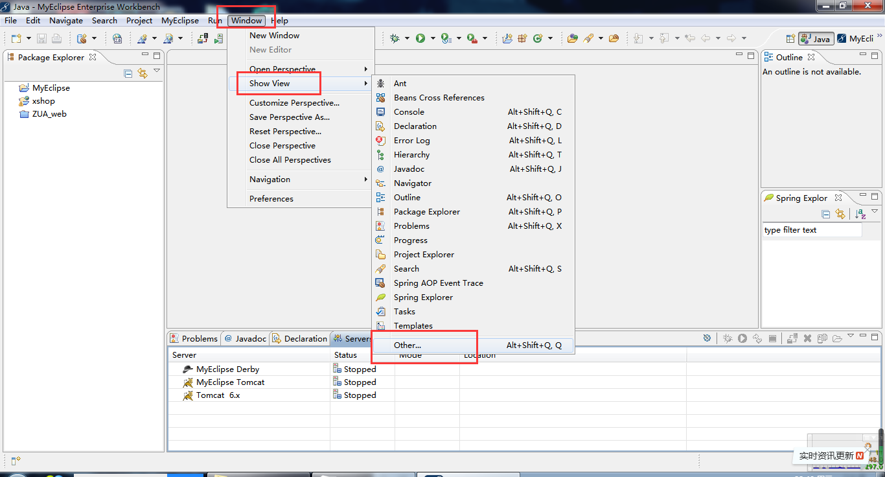
Task: Click Collapse All icon in Package Explorer
Action: point(128,73)
